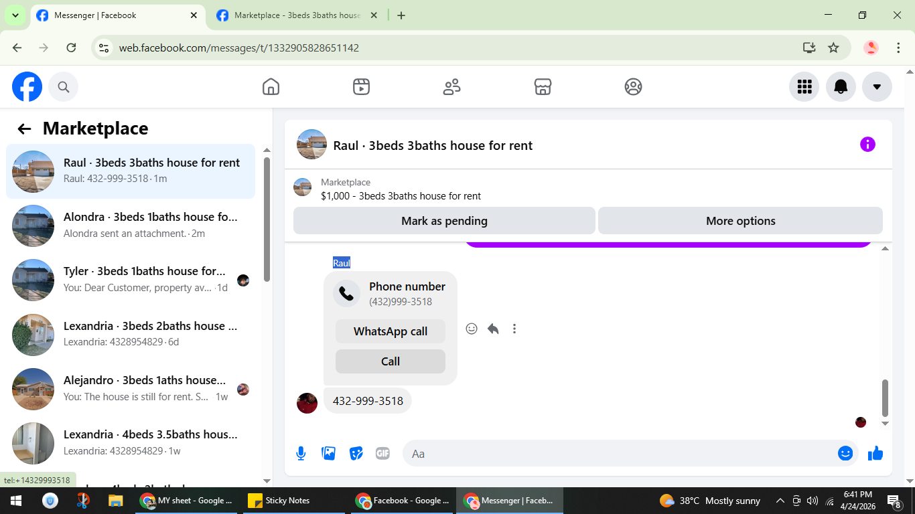Open the Chrome three-dot menu

[898, 48]
